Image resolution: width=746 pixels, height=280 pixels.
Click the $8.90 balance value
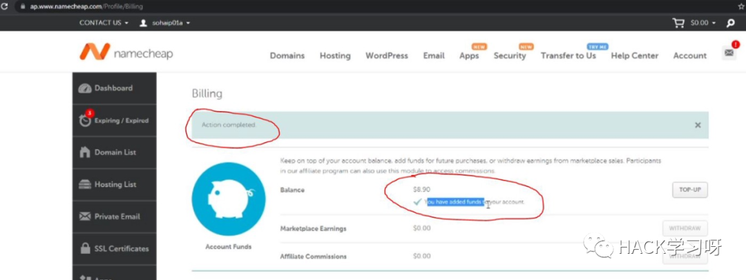(x=421, y=189)
